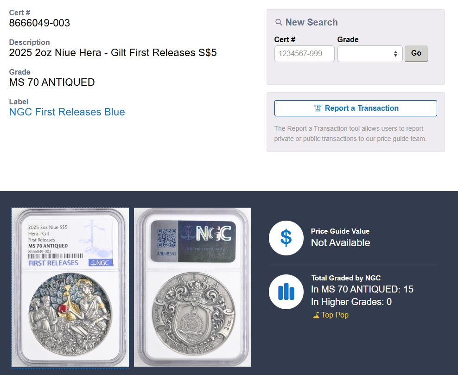Click the In MS 70 ANTIQUED count
The width and height of the screenshot is (458, 375).
click(x=362, y=289)
